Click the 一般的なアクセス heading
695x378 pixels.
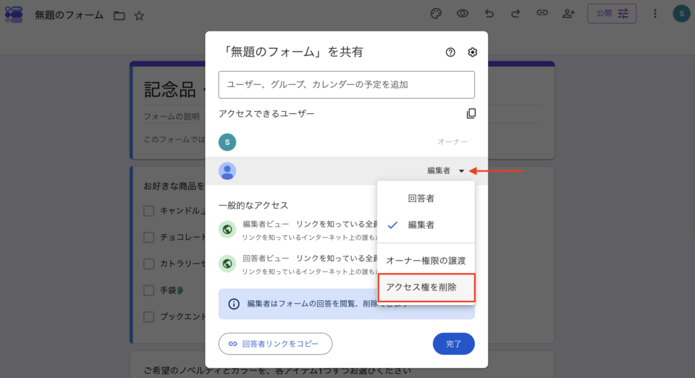pos(253,206)
